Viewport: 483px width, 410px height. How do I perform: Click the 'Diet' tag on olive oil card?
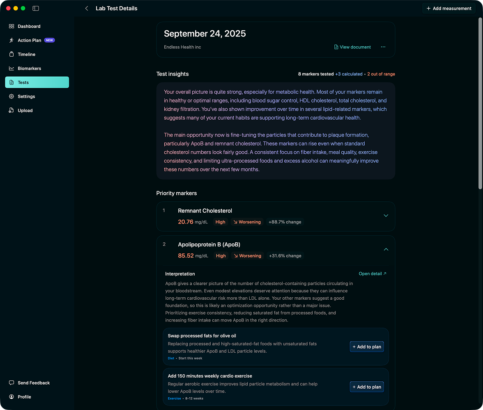click(x=171, y=358)
